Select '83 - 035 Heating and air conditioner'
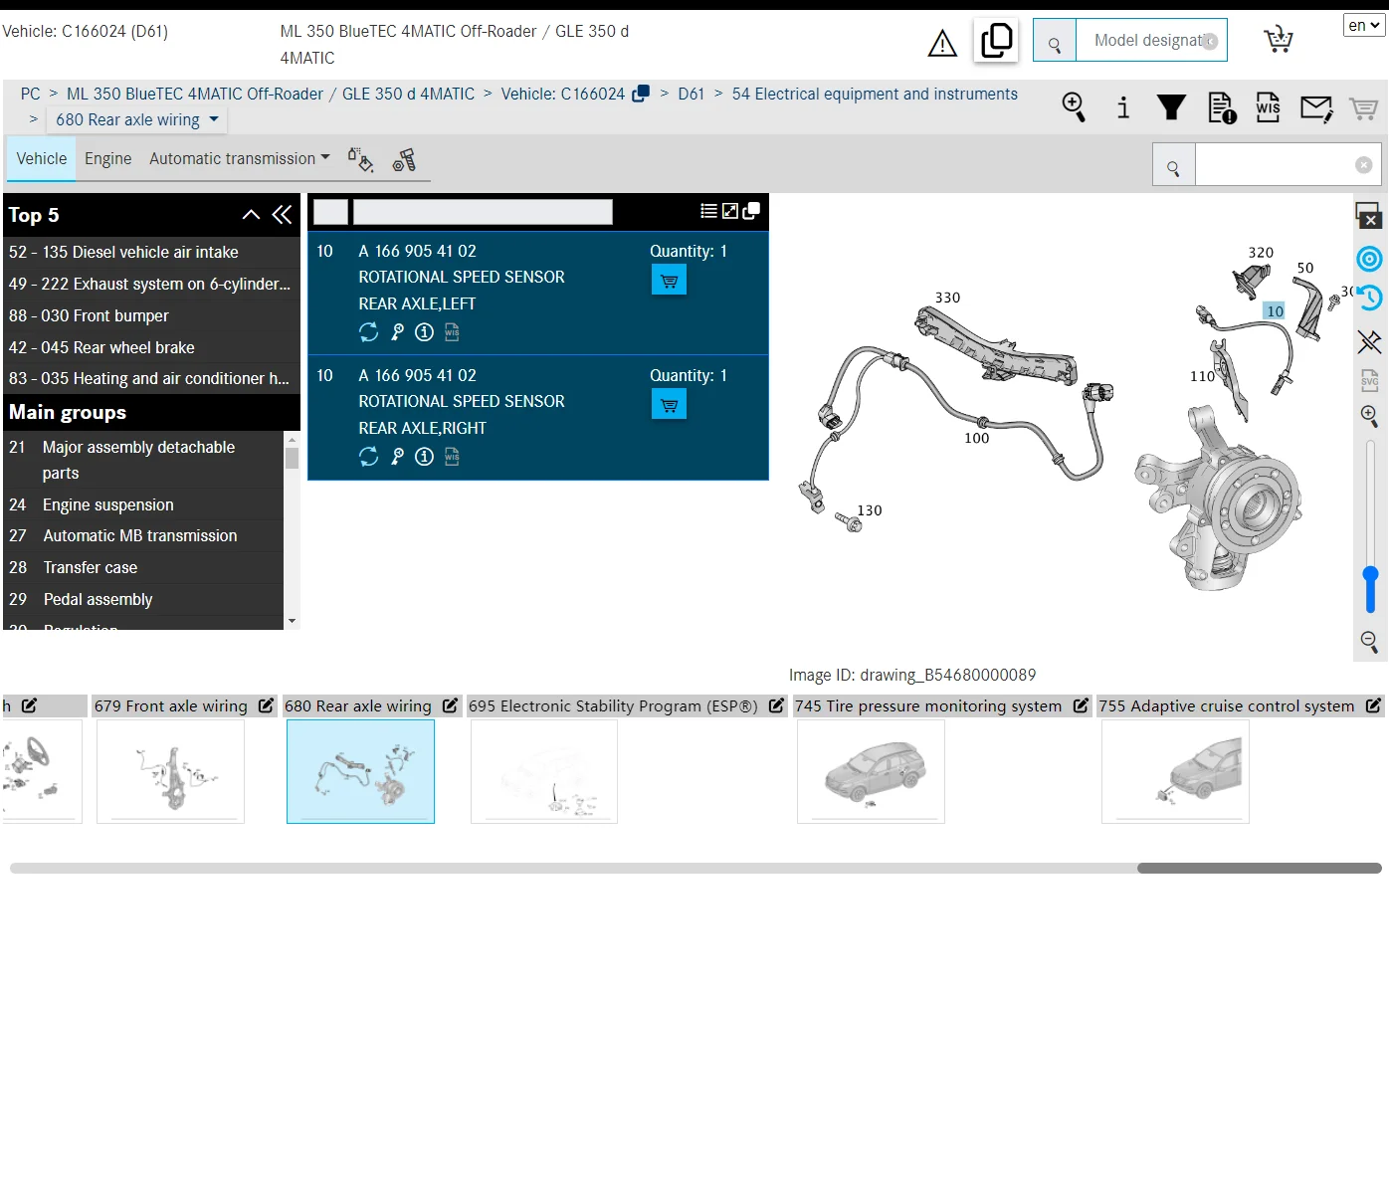1389x1200 pixels. pyautogui.click(x=151, y=379)
